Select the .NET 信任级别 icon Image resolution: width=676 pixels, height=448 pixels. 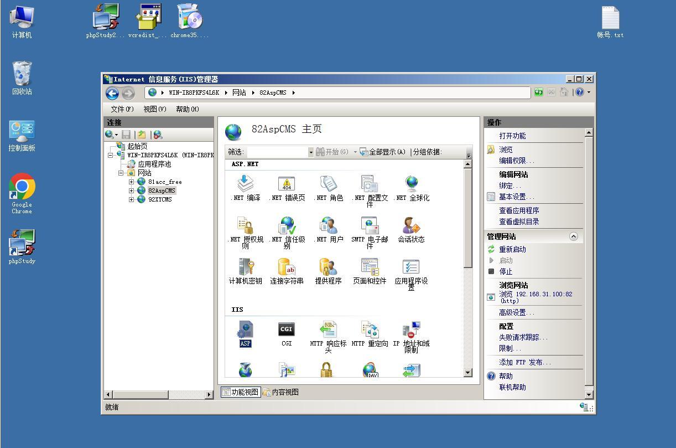[287, 233]
